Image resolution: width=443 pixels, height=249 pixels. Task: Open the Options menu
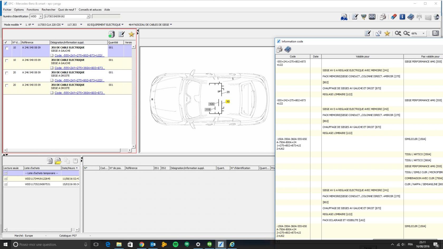tap(19, 9)
